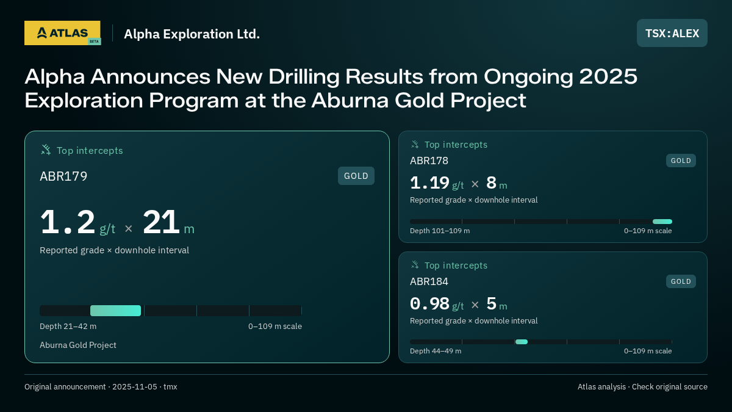Click the 21 m interval value
The height and width of the screenshot is (412, 732).
click(x=168, y=222)
